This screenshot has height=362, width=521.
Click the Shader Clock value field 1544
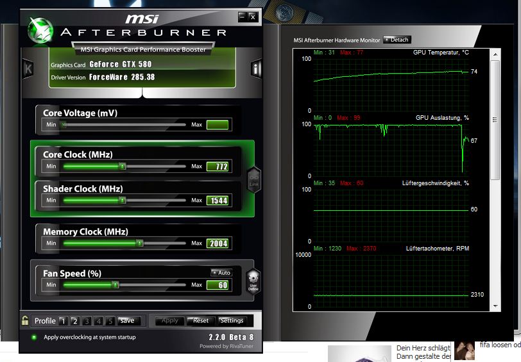pos(218,201)
